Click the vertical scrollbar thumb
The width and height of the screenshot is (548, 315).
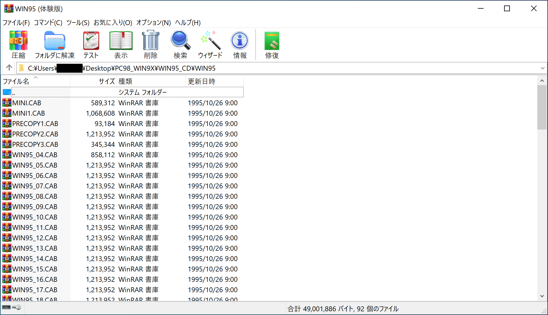tap(542, 107)
